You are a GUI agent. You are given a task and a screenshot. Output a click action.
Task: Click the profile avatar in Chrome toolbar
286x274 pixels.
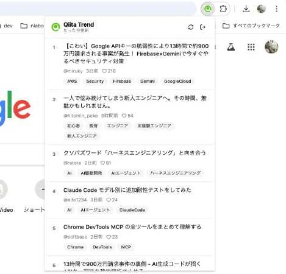tap(261, 9)
